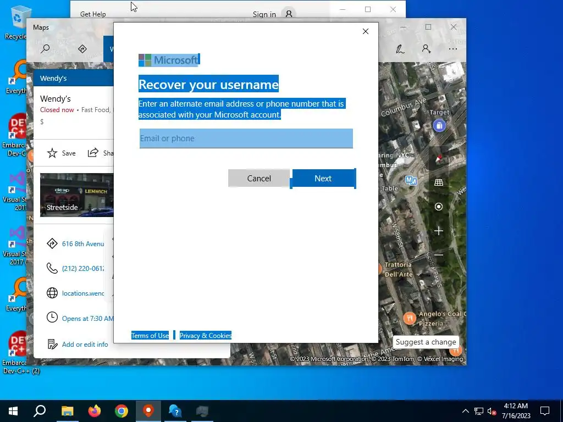
Task: Open the Maps more options ellipsis
Action: click(453, 49)
